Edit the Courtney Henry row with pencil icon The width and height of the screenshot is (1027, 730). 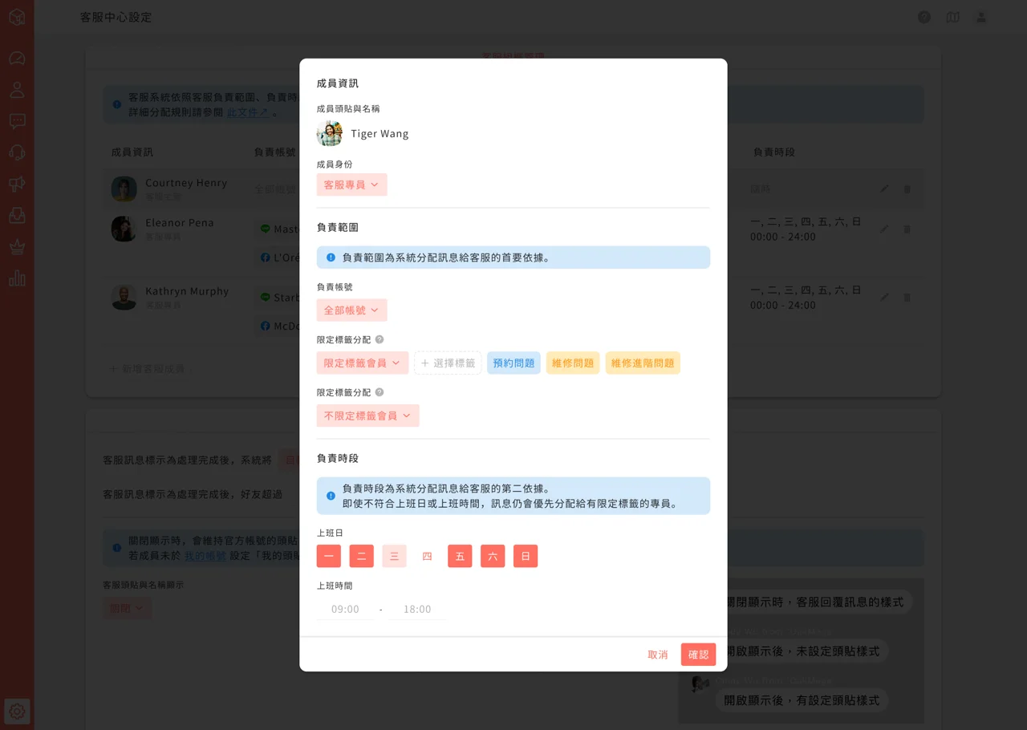(x=884, y=189)
